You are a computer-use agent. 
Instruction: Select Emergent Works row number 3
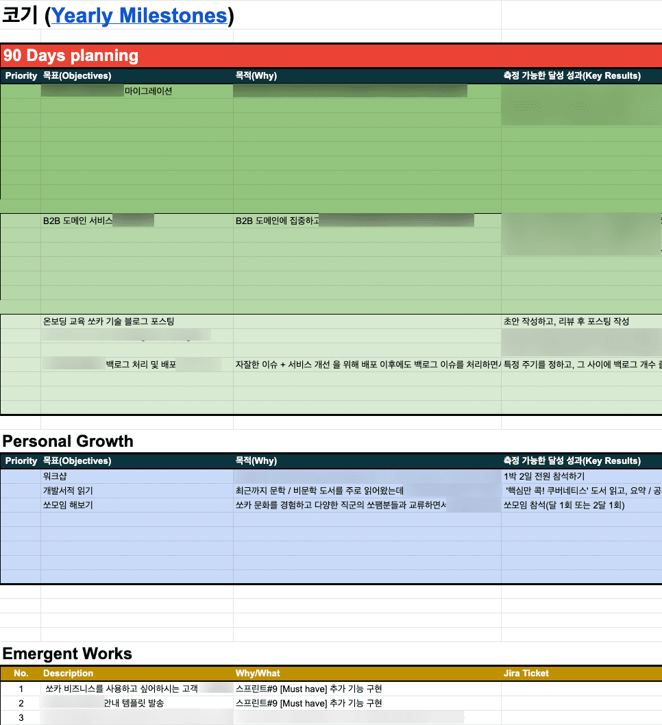(21, 717)
